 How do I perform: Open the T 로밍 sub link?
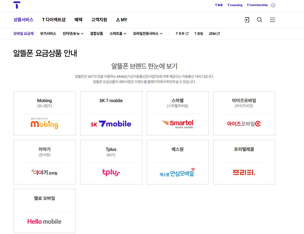(x=199, y=34)
